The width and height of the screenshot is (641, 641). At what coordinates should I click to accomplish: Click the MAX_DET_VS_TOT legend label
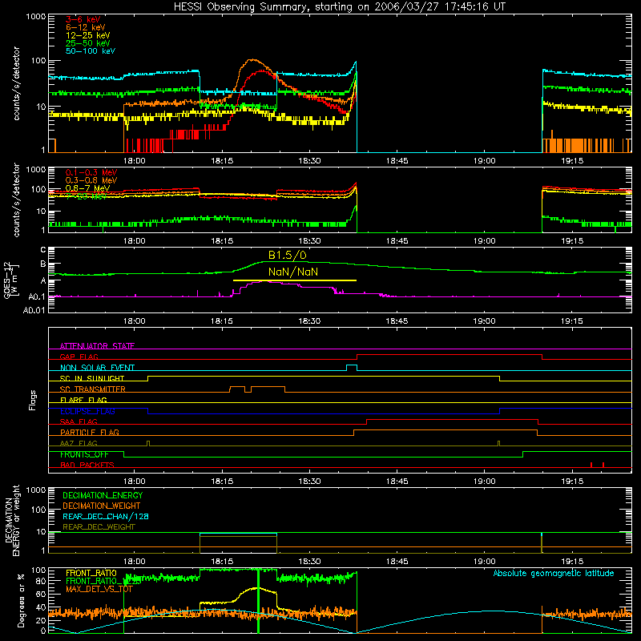(x=99, y=589)
